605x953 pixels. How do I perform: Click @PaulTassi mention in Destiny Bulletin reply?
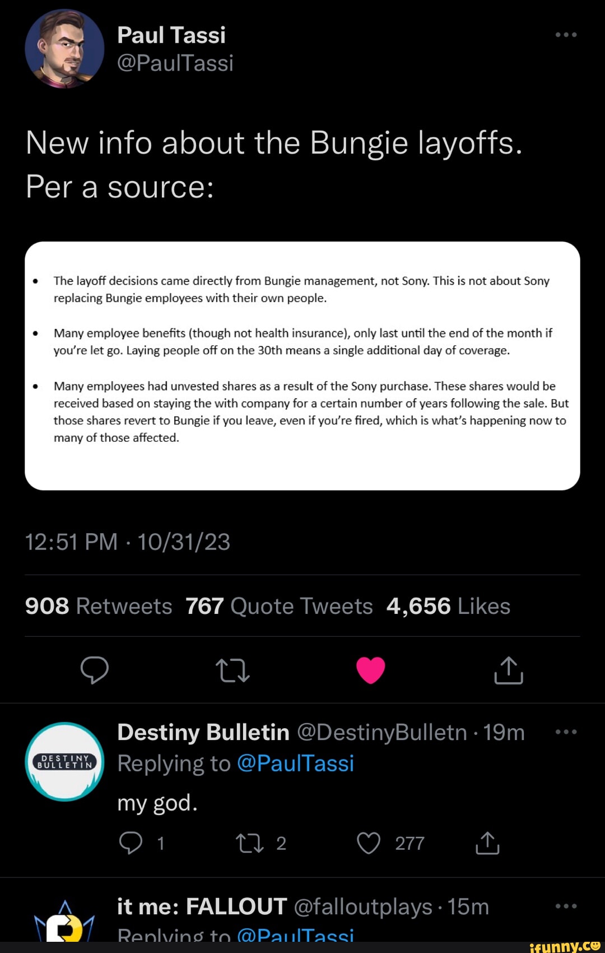(295, 764)
